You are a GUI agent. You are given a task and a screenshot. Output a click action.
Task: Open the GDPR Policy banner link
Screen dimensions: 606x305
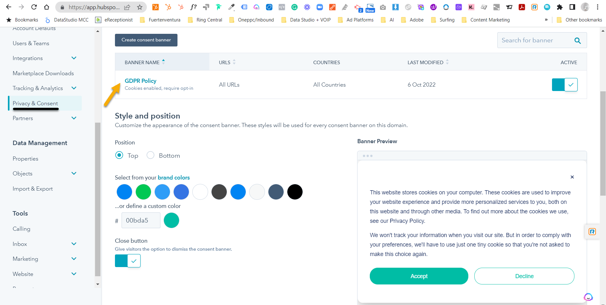point(140,81)
